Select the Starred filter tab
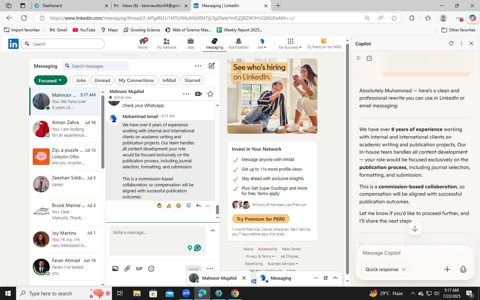Image resolution: width=480 pixels, height=300 pixels. coord(192,80)
